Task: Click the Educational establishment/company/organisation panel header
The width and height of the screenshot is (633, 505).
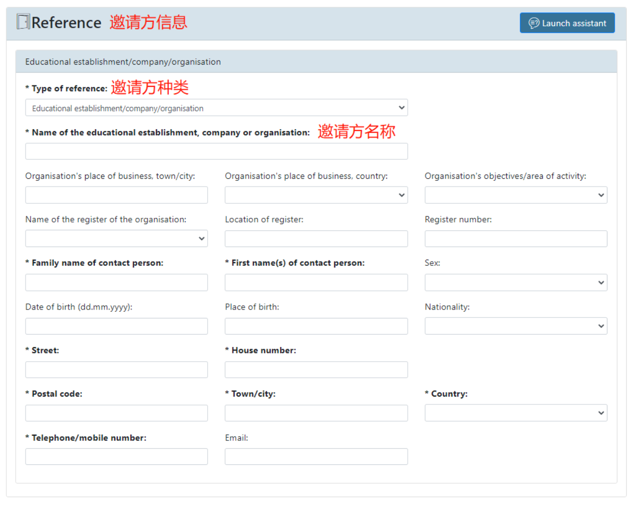Action: pos(316,61)
